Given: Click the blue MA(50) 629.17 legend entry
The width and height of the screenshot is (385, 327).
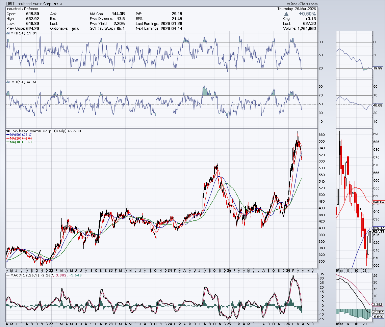Looking at the screenshot, I should point(19,135).
